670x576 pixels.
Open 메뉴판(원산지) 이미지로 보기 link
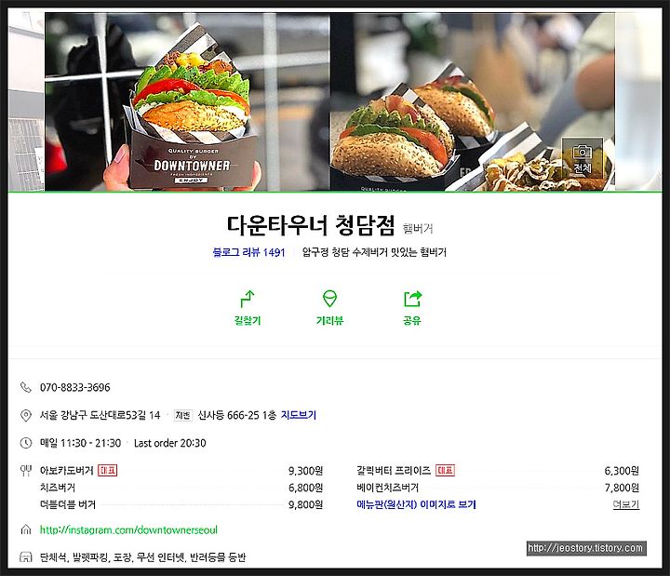[x=416, y=504]
